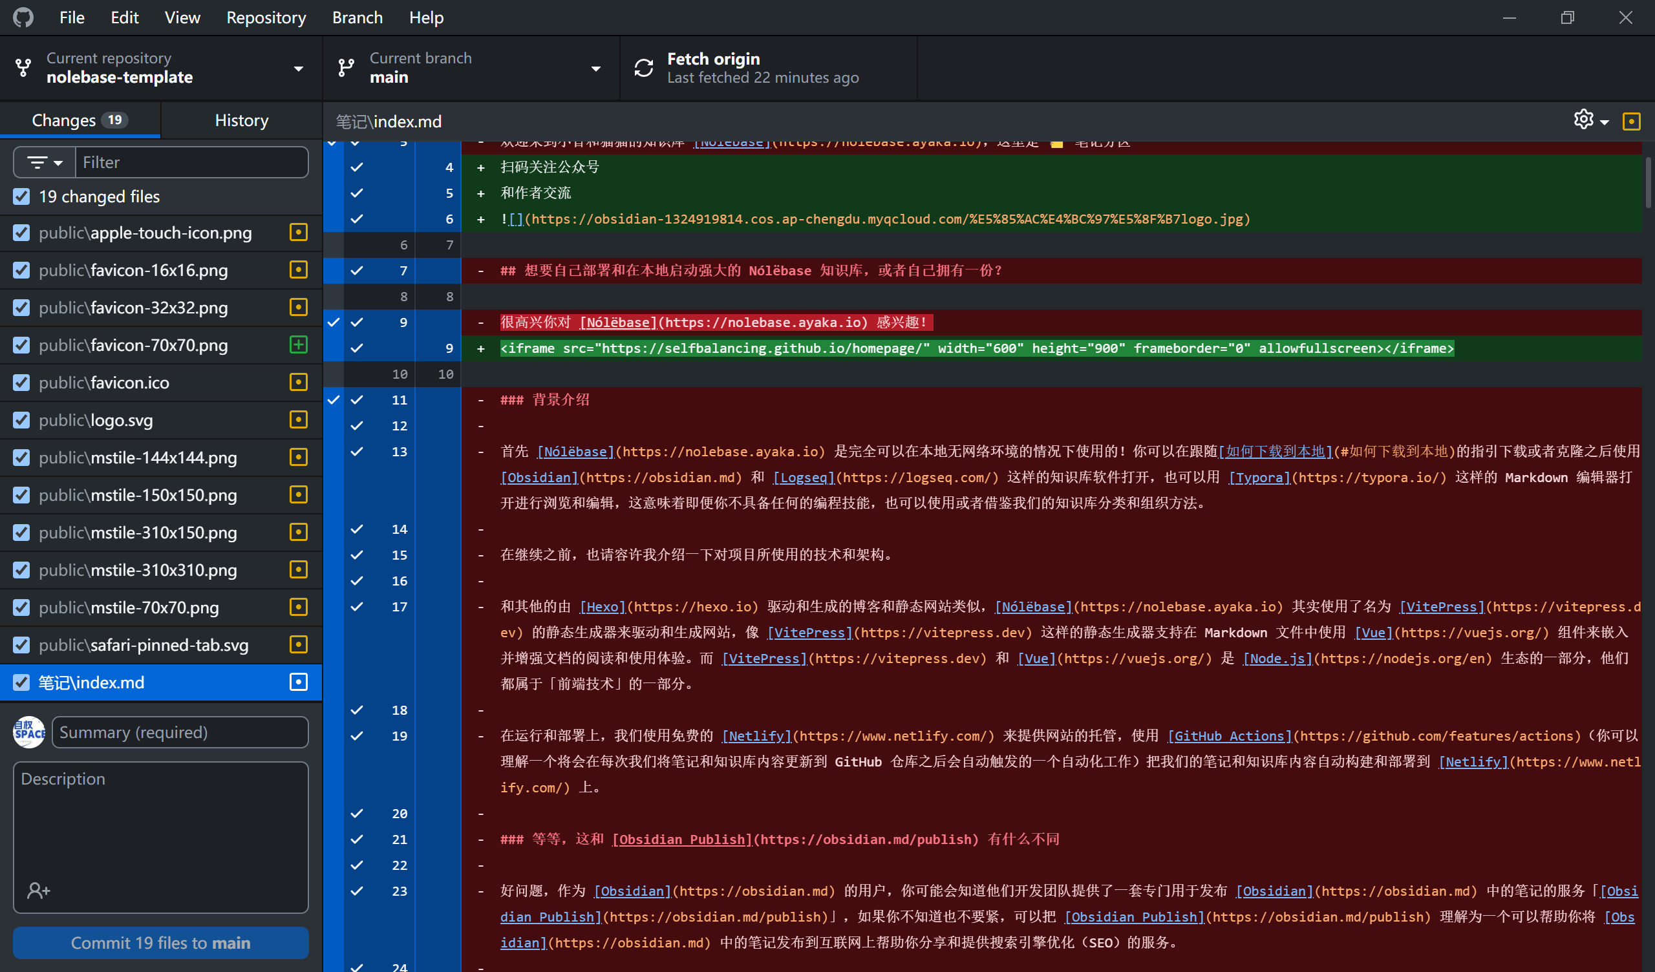Switch to the History tab
The image size is (1655, 972).
242,120
